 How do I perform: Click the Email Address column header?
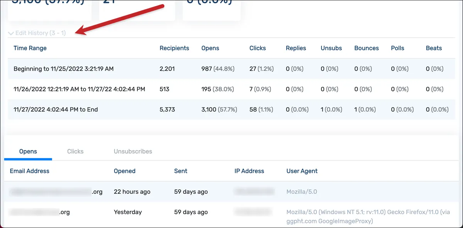point(30,171)
